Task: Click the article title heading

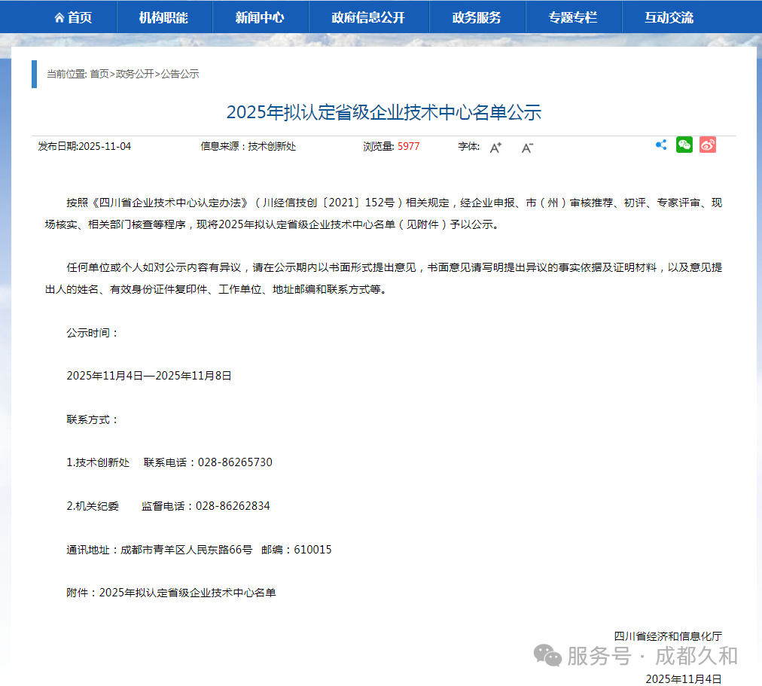Action: coord(380,111)
